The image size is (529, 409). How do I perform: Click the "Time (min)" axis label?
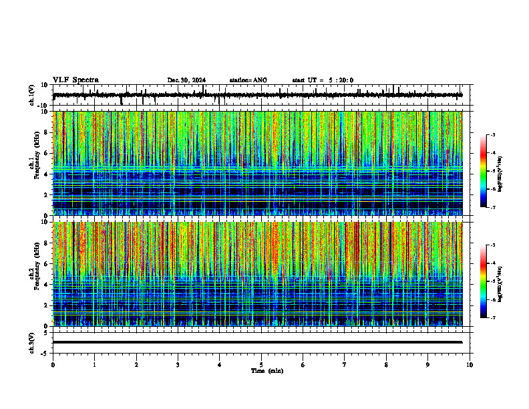(267, 371)
